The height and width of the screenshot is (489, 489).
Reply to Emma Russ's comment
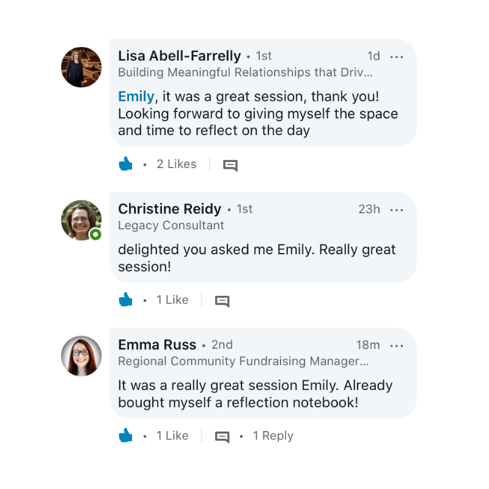(222, 436)
